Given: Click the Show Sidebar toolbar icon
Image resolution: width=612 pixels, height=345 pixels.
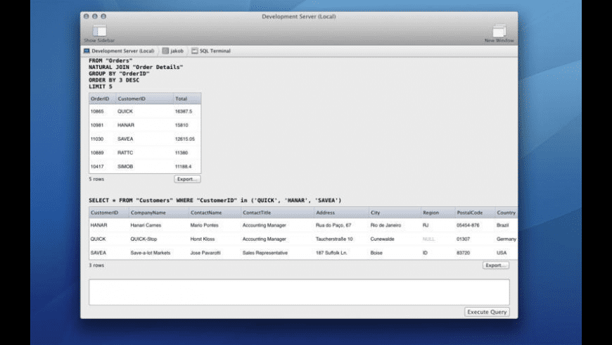Looking at the screenshot, I should pos(99,30).
